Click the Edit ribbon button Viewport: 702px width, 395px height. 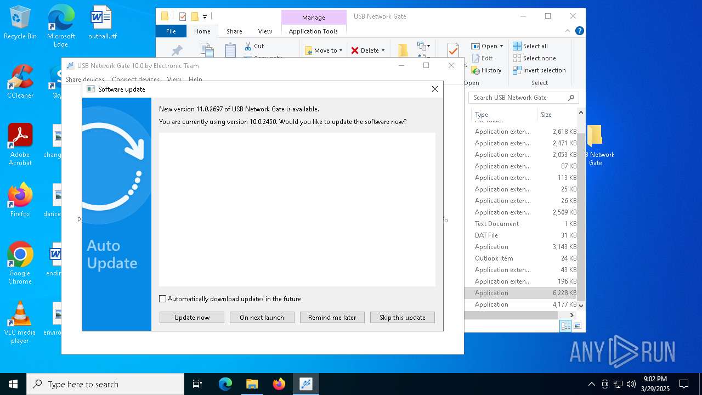point(482,58)
